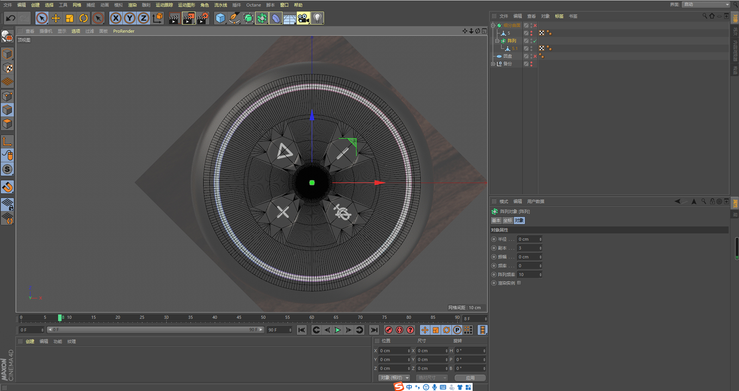Open the 标签 menu in object manager
Viewport: 739px width, 391px height.
(559, 16)
